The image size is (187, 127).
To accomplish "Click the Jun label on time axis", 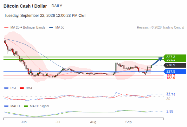I will (x=24, y=122).
